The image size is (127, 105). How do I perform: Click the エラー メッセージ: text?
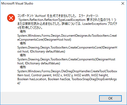click(x=88, y=16)
